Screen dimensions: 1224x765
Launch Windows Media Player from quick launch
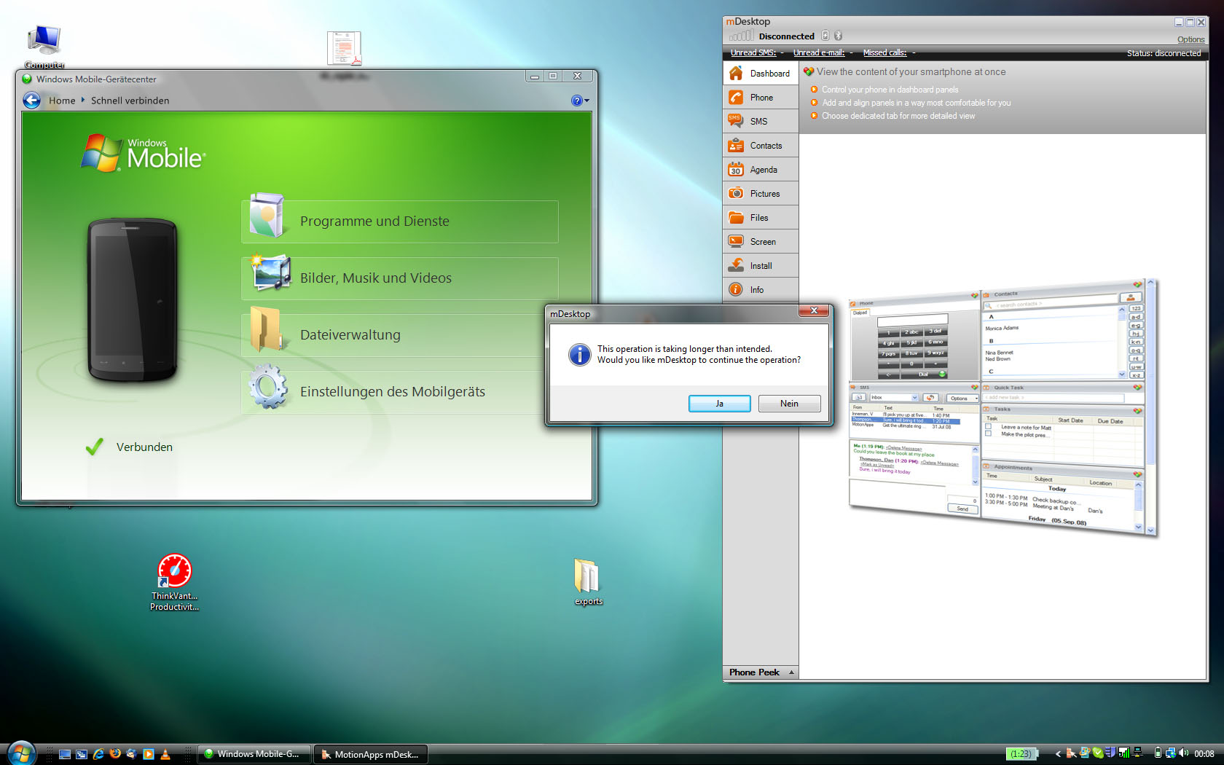(149, 754)
